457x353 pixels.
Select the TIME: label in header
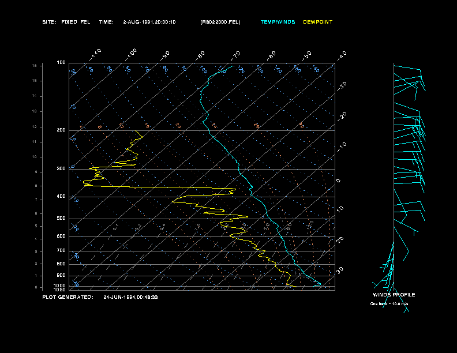tap(106, 22)
